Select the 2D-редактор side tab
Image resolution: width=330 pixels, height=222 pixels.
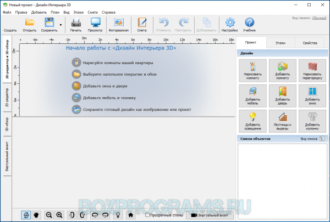7,98
